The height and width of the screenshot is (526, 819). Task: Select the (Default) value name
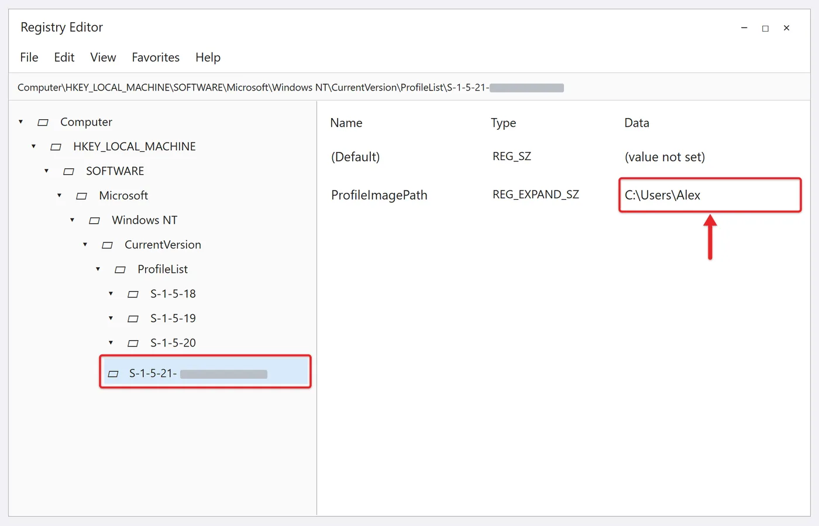click(355, 157)
